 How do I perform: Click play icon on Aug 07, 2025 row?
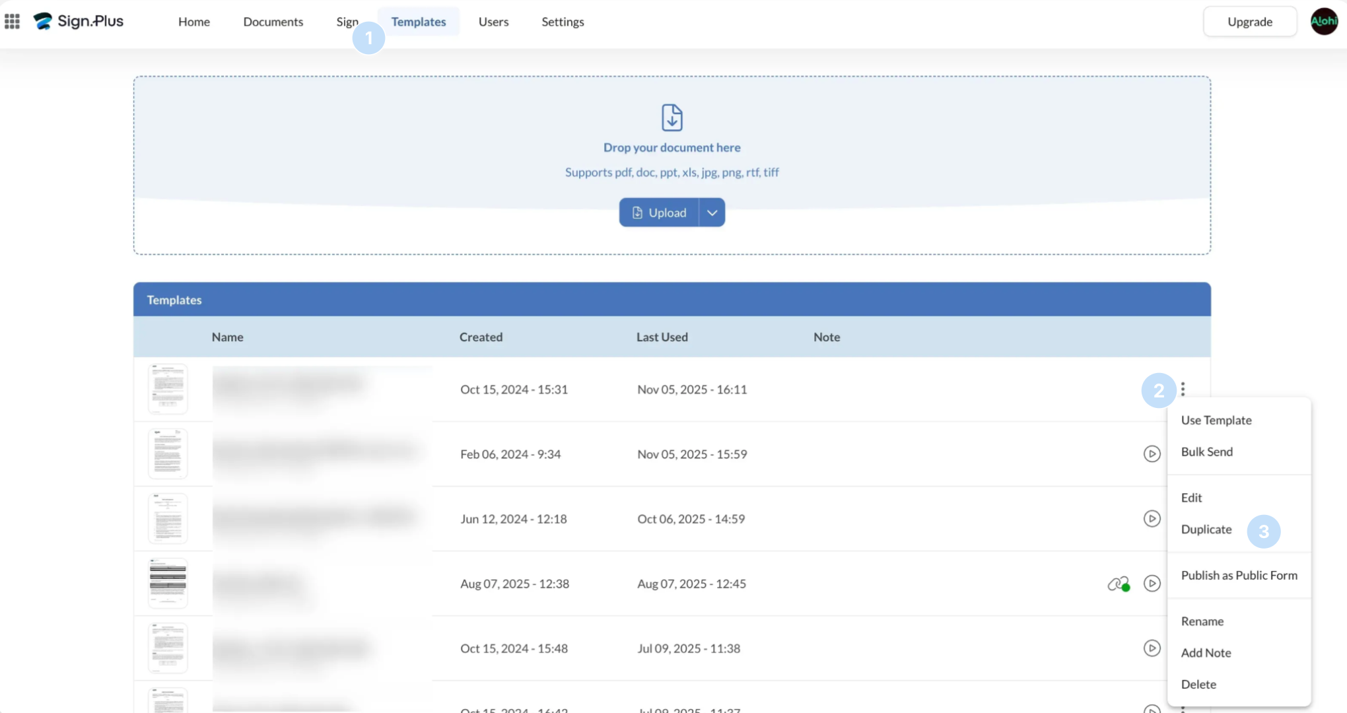click(x=1152, y=584)
